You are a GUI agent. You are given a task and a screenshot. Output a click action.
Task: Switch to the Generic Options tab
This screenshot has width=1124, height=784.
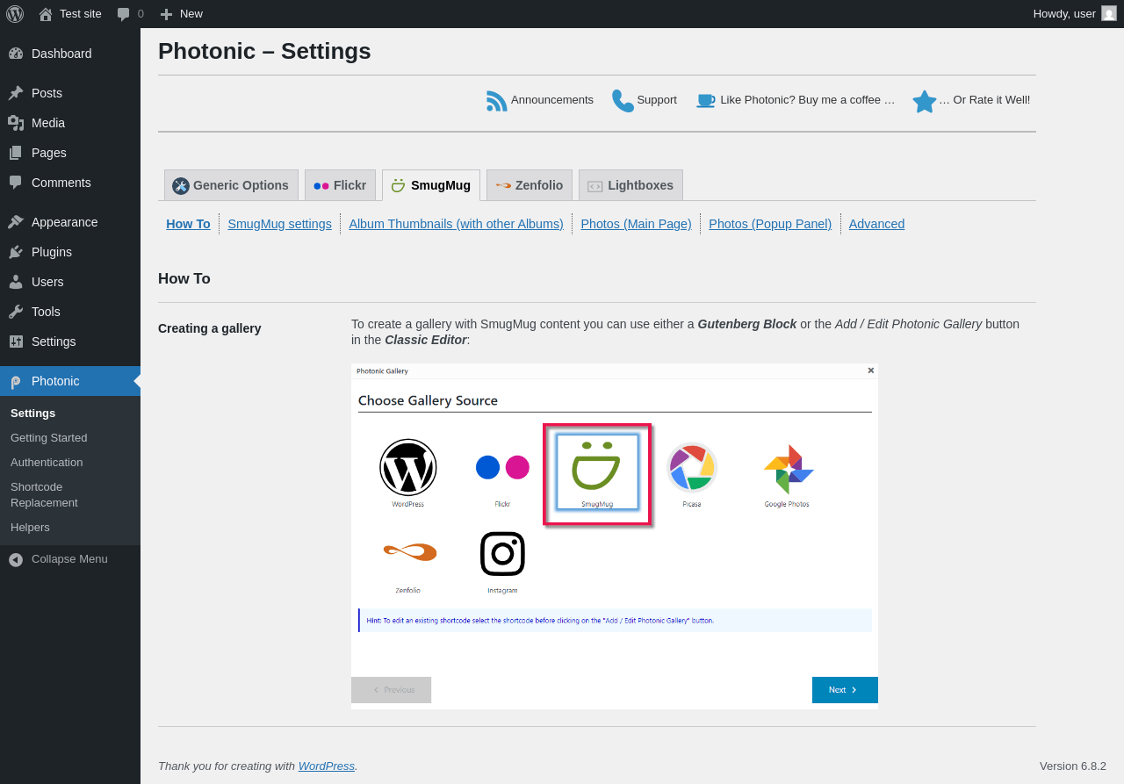(x=231, y=185)
